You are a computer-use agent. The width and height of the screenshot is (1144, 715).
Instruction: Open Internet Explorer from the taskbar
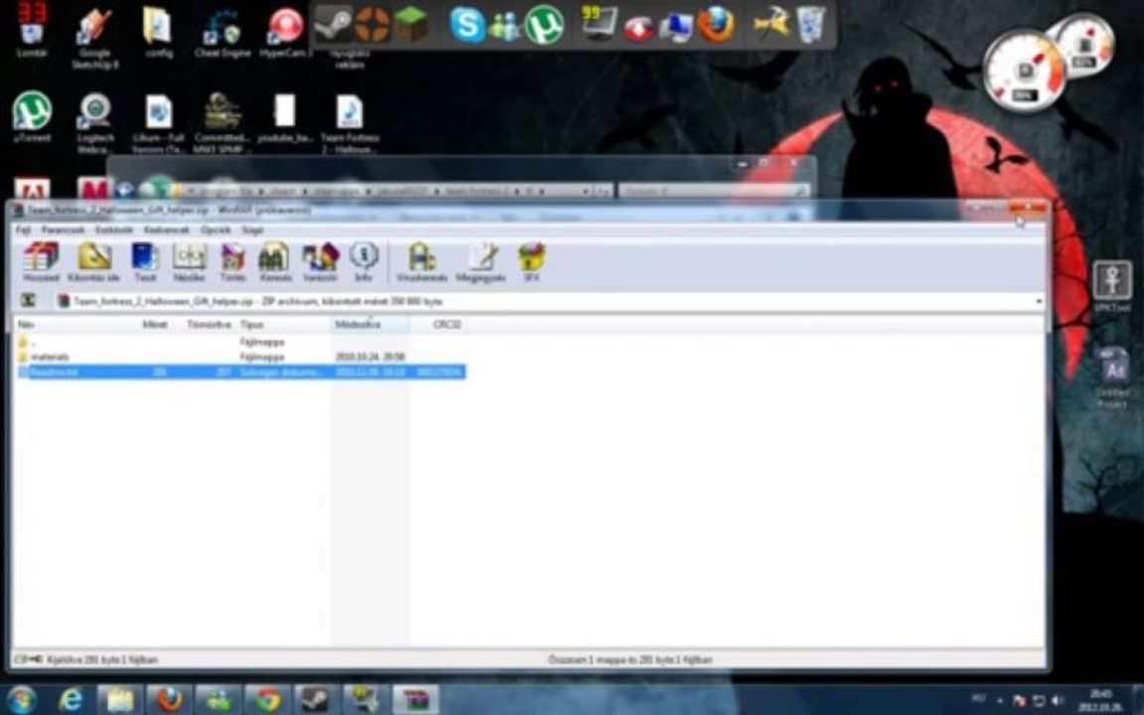71,700
